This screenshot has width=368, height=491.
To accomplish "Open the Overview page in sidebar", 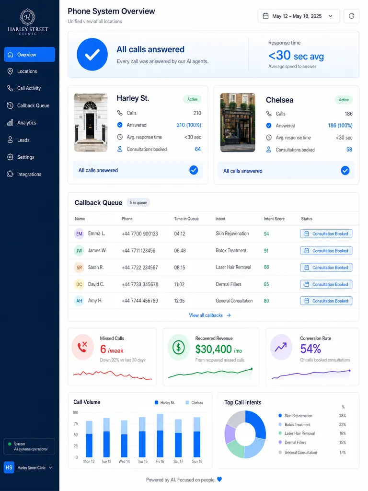I will pyautogui.click(x=29, y=55).
